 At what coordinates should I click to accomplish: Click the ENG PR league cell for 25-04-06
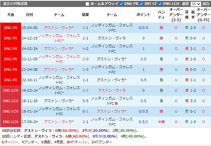pyautogui.click(x=11, y=28)
